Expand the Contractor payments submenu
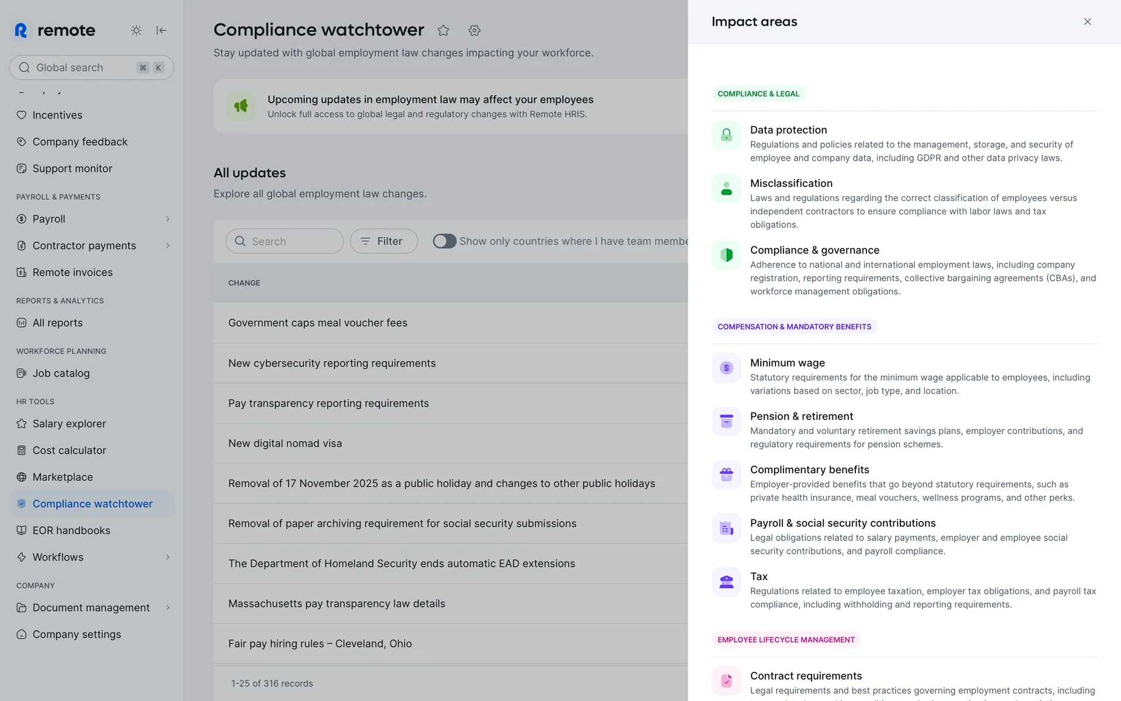 click(168, 246)
